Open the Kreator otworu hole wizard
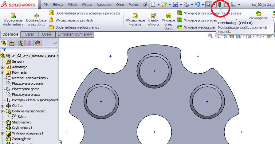Screen dimensions: 275x144 click(x=153, y=19)
